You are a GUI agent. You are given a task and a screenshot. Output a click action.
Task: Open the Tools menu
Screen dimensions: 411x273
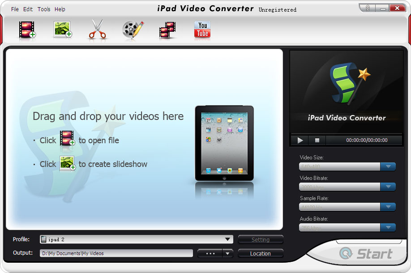pos(43,9)
